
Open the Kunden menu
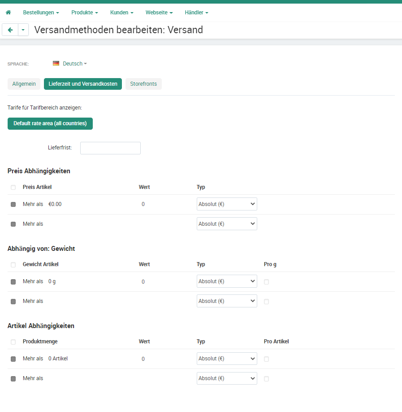click(x=122, y=13)
